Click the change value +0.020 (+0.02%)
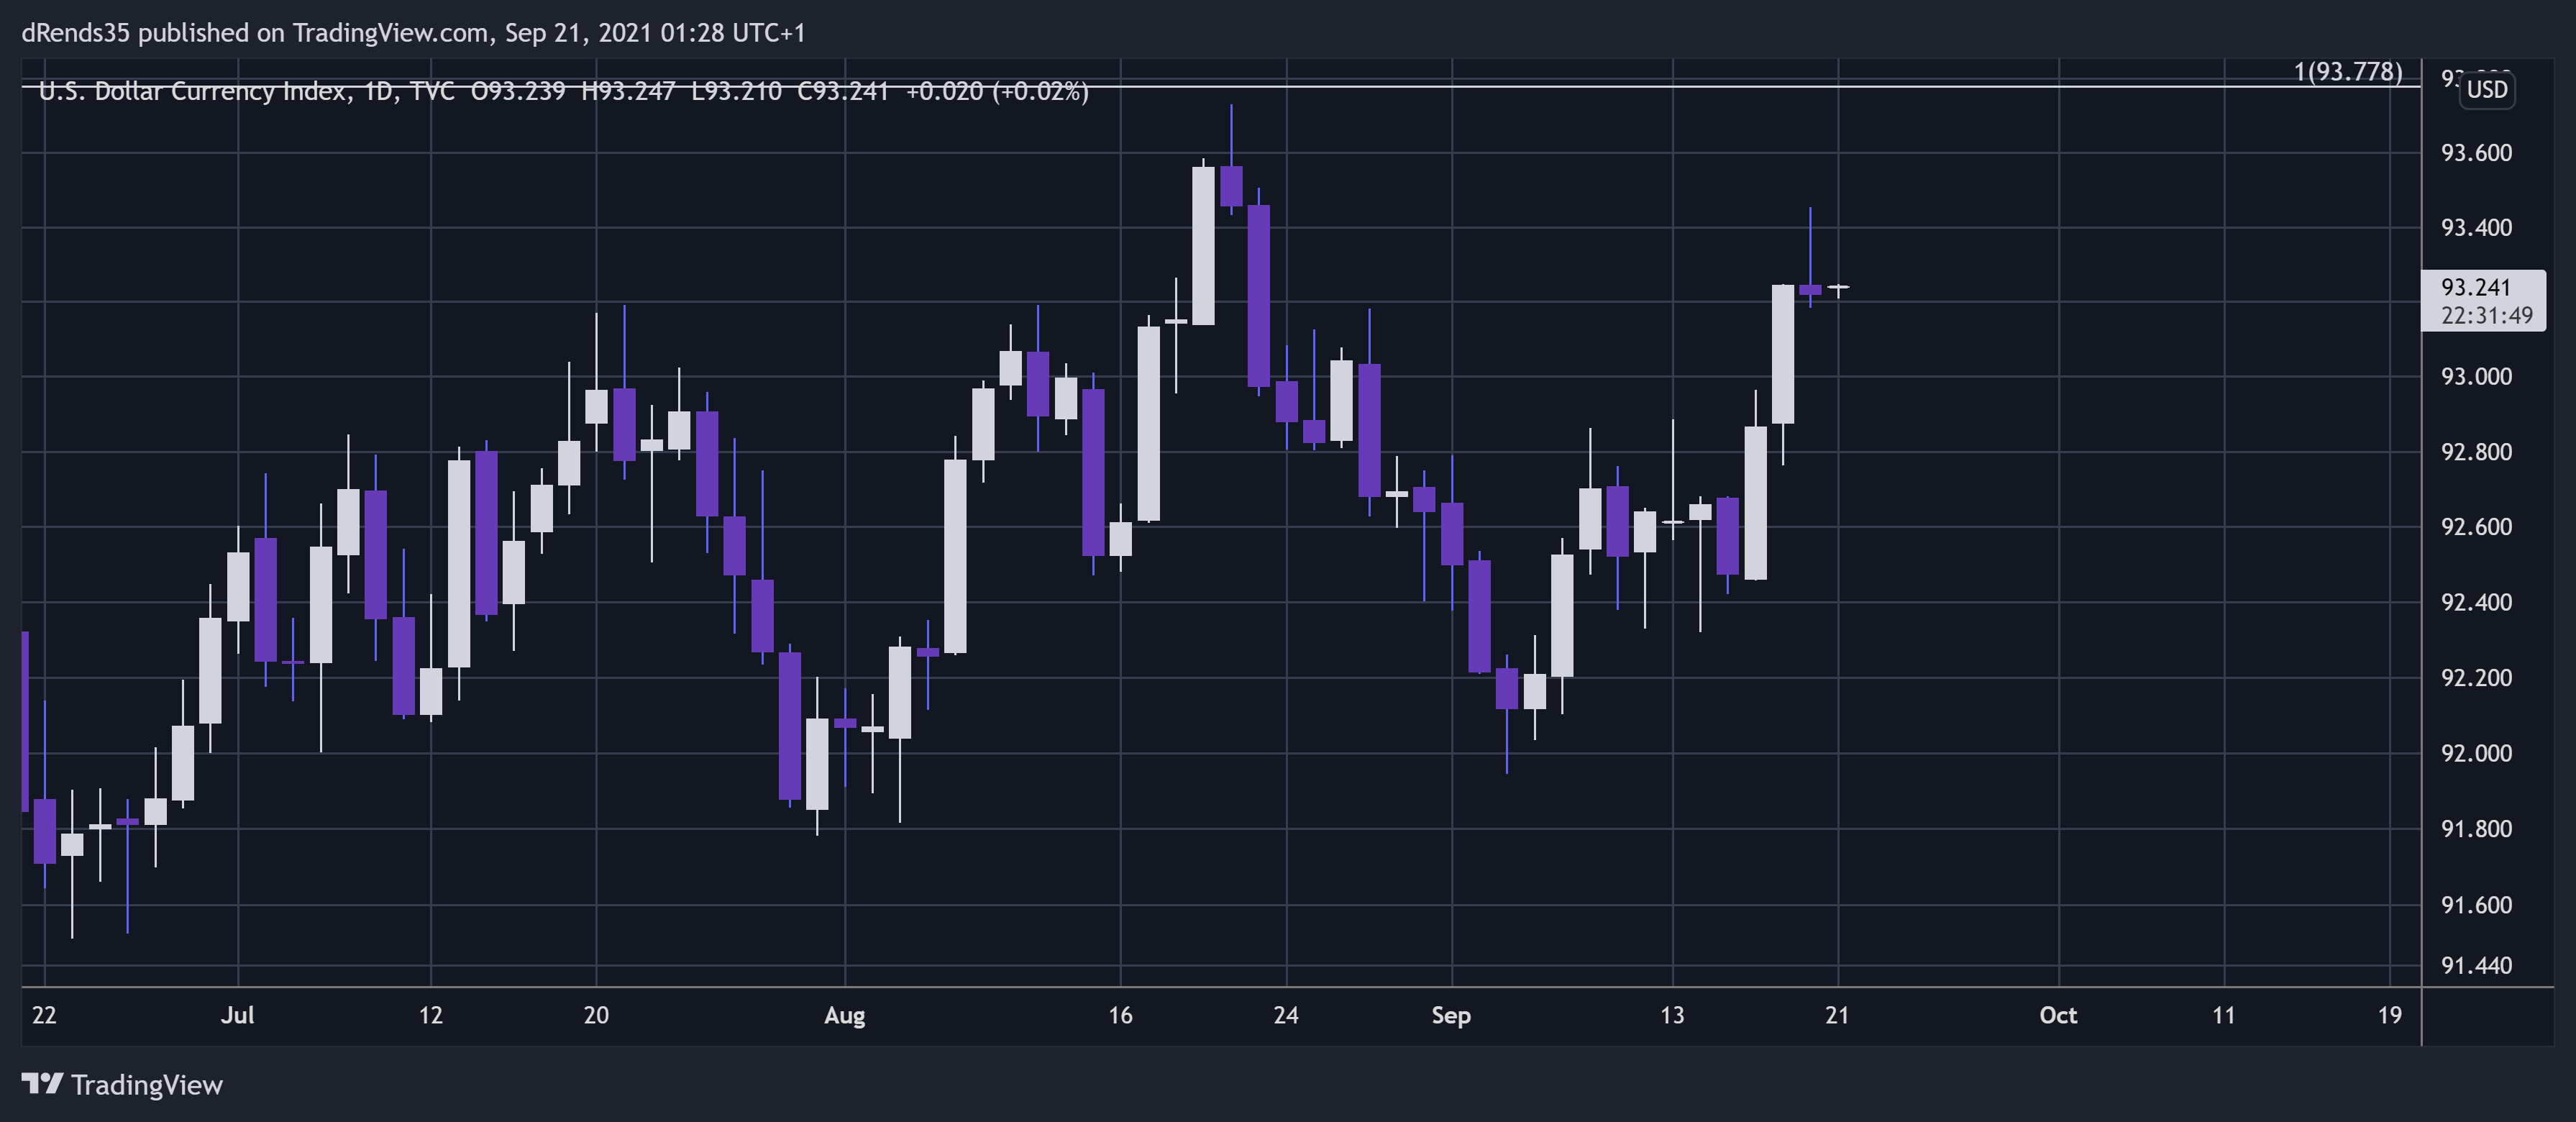 click(x=997, y=91)
